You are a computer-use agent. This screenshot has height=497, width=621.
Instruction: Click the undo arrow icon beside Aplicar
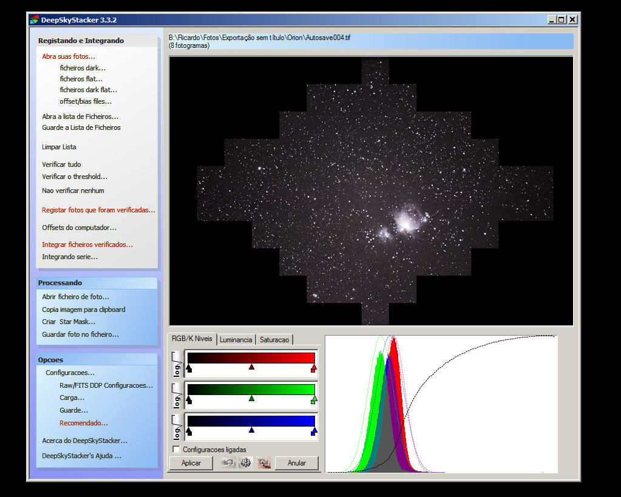(x=228, y=462)
